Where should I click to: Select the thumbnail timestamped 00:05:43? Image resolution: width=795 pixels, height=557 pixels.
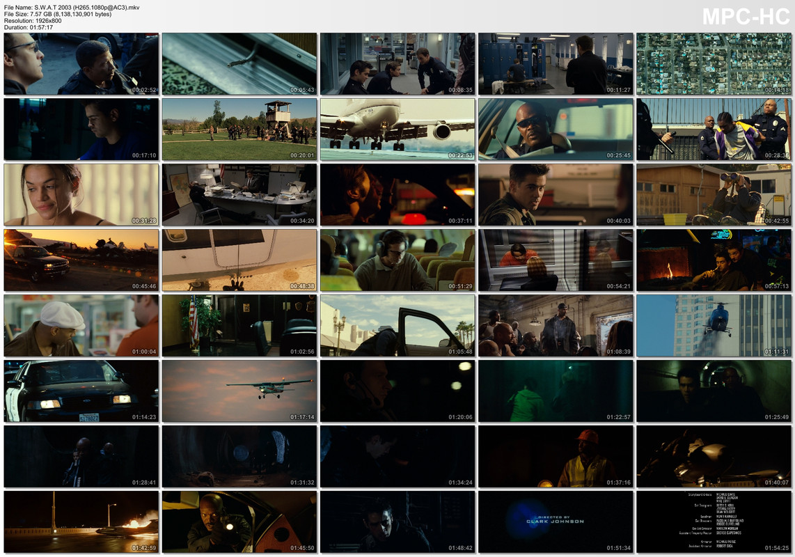click(239, 64)
